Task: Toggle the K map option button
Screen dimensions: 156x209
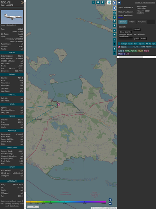Action: tap(114, 25)
